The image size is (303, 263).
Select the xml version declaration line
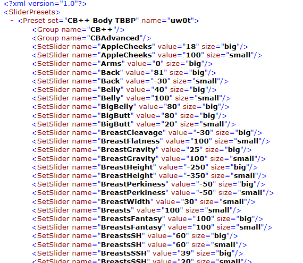45,4
